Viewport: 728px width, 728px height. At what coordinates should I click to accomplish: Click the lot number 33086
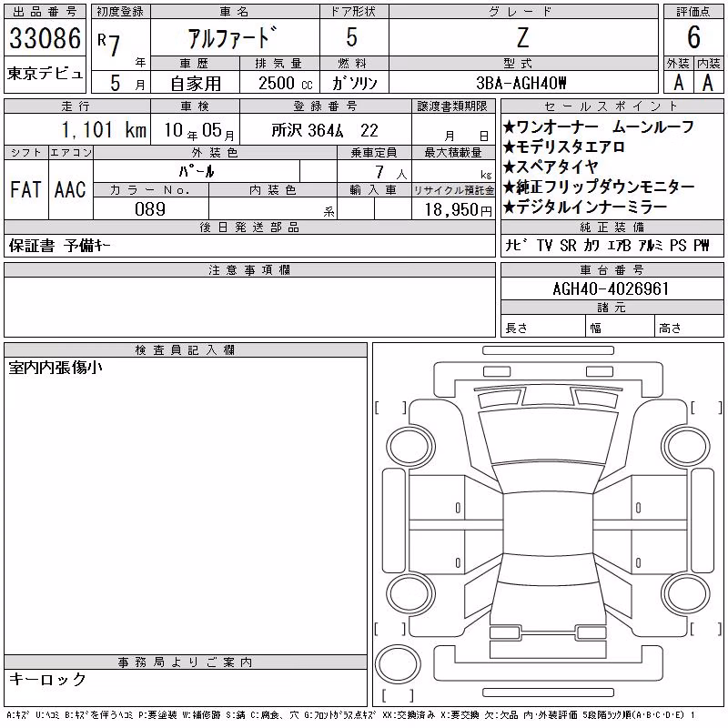coord(45,37)
